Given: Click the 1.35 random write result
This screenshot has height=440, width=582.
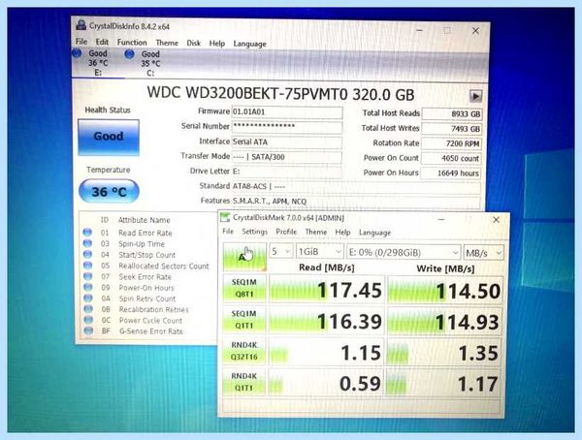Looking at the screenshot, I should (444, 353).
